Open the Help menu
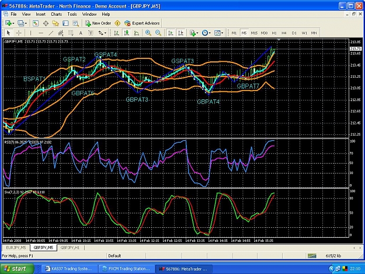The image size is (365, 274). point(106,14)
